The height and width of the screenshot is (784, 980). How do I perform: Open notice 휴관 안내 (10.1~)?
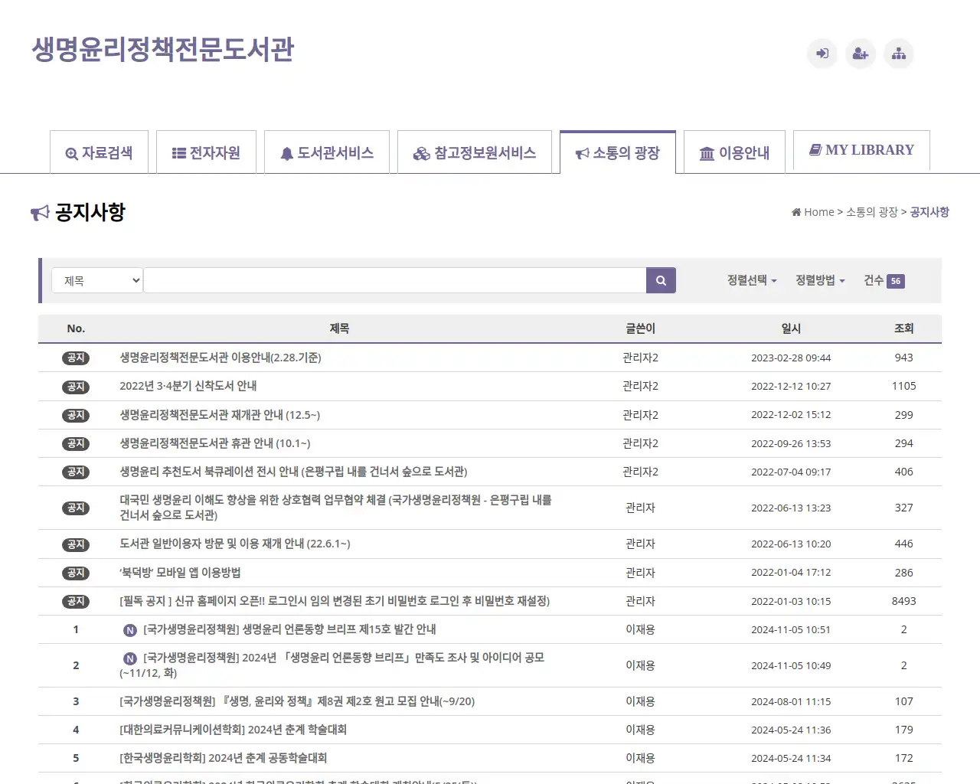(215, 443)
